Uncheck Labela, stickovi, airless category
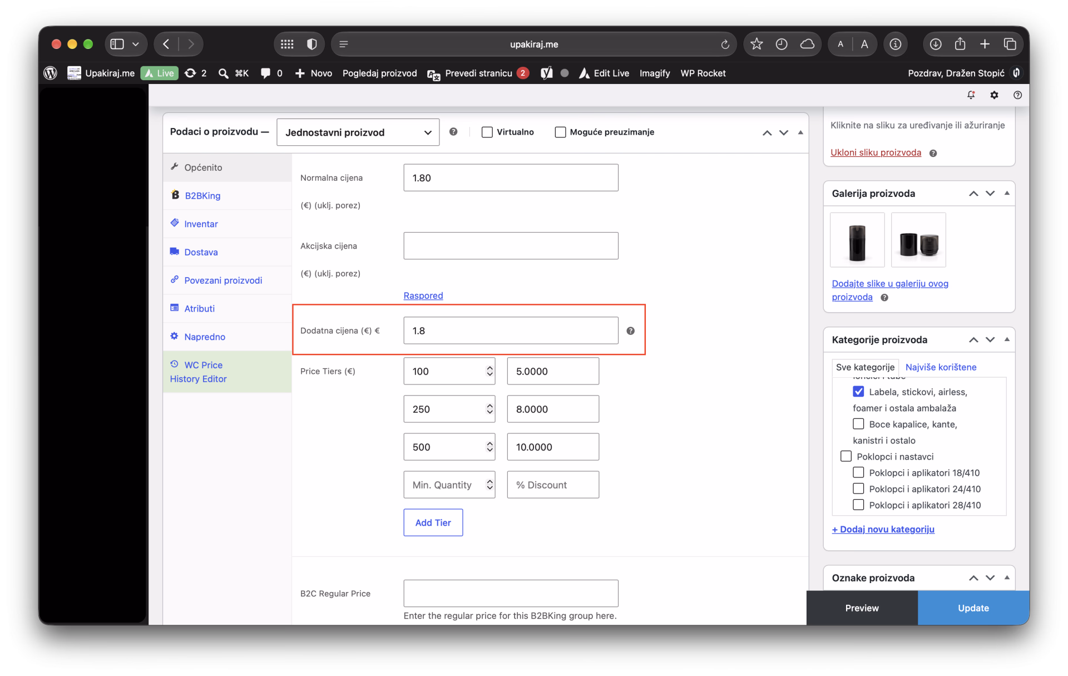The image size is (1068, 676). pos(858,392)
